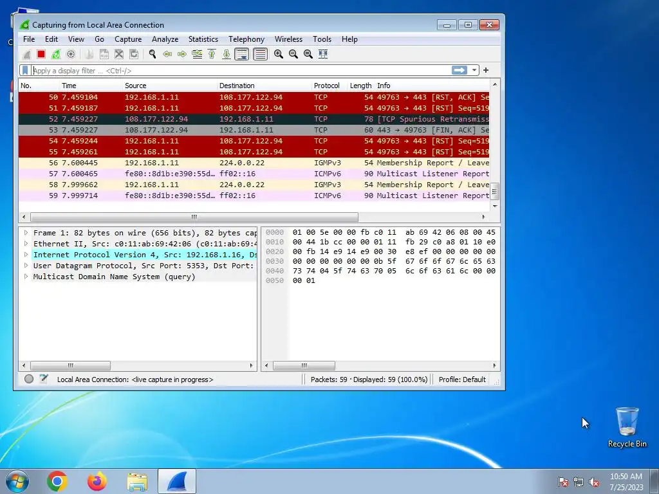Viewport: 659px width, 494px height.
Task: Toggle packet list colorization
Action: click(x=260, y=54)
